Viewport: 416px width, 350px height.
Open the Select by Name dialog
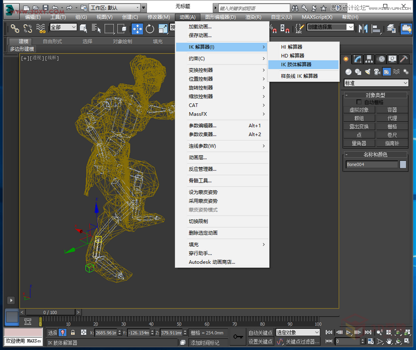pyautogui.click(x=96, y=28)
